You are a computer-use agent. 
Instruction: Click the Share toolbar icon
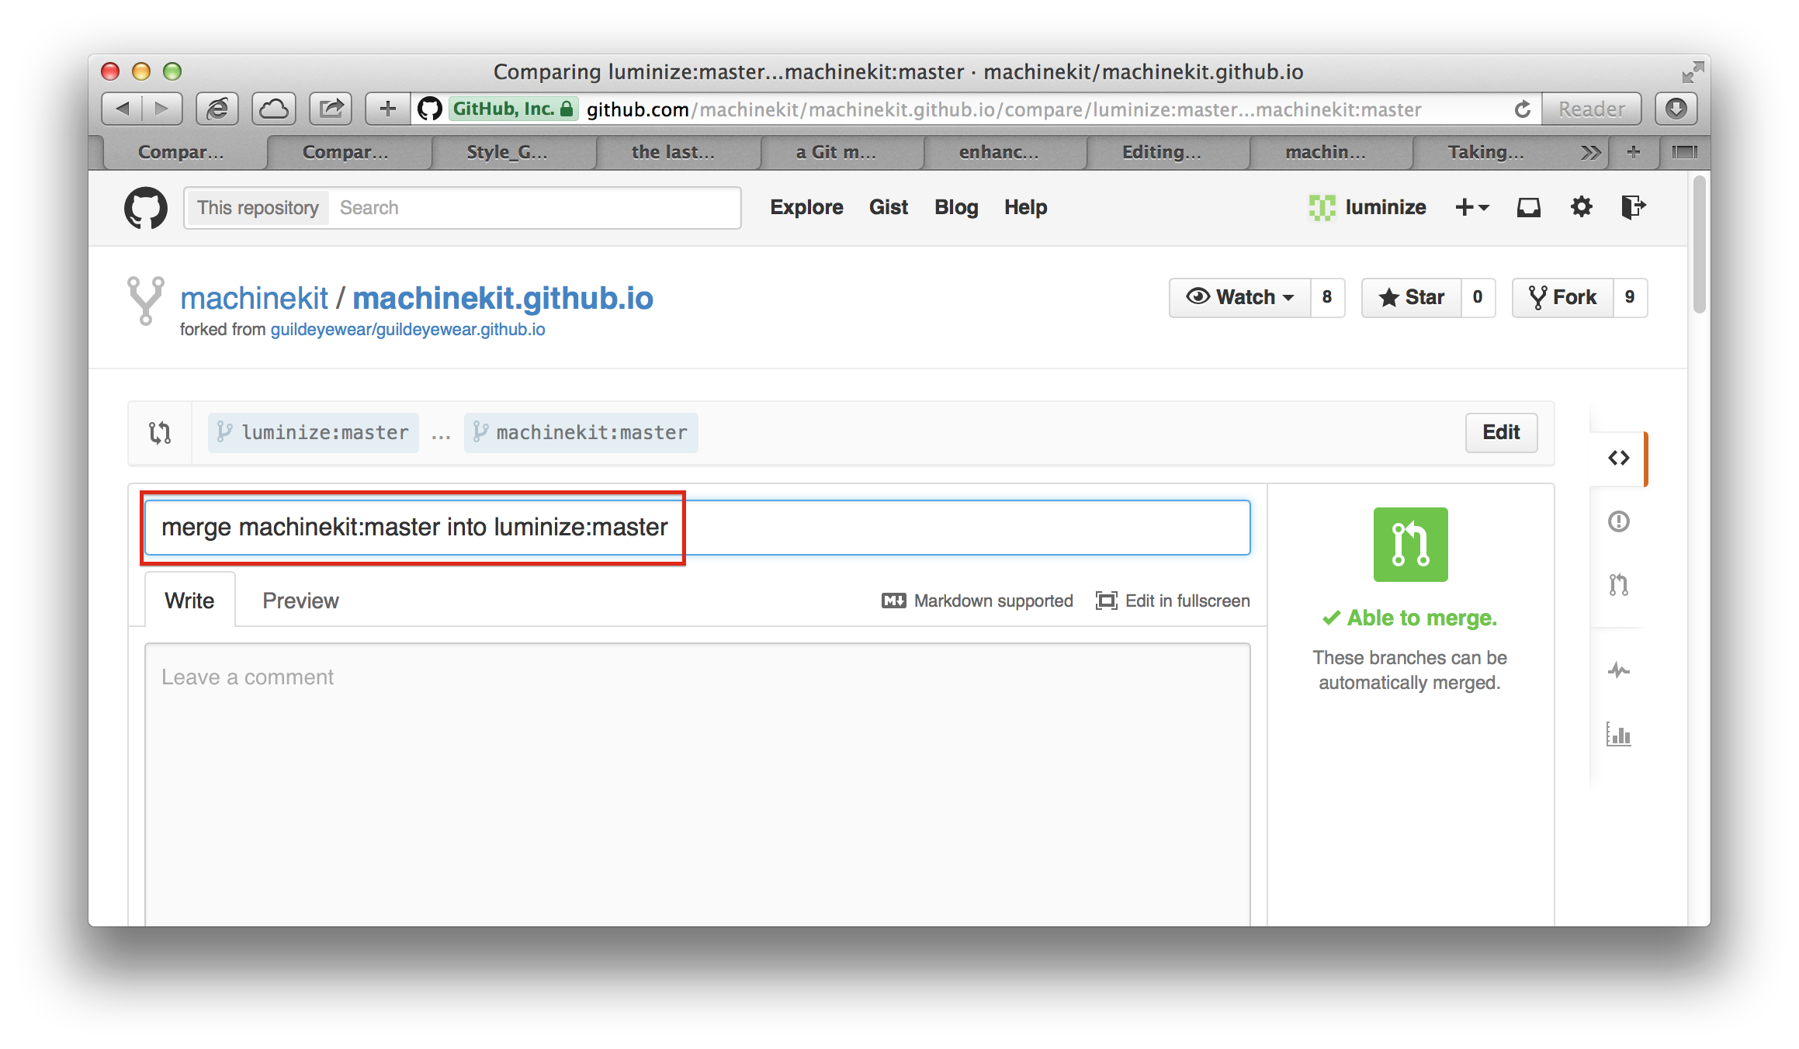coord(331,109)
